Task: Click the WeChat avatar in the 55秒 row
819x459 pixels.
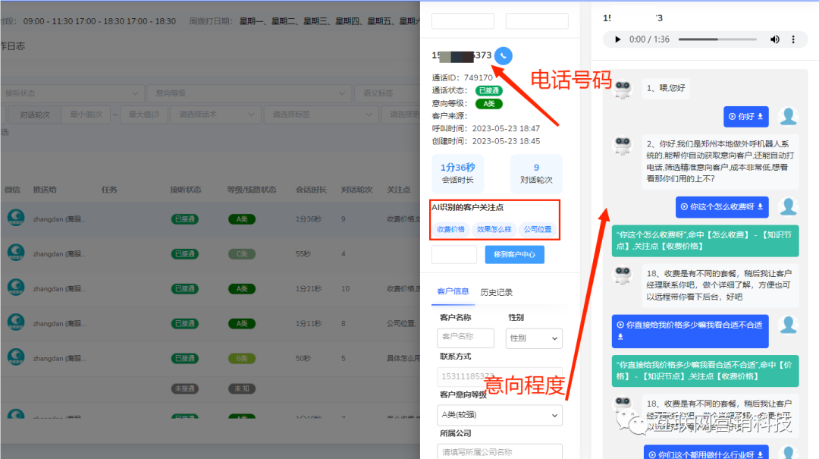Action: pos(16,252)
